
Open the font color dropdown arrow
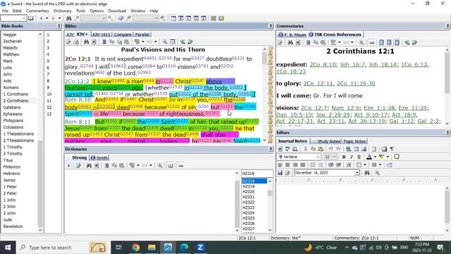coord(375,157)
